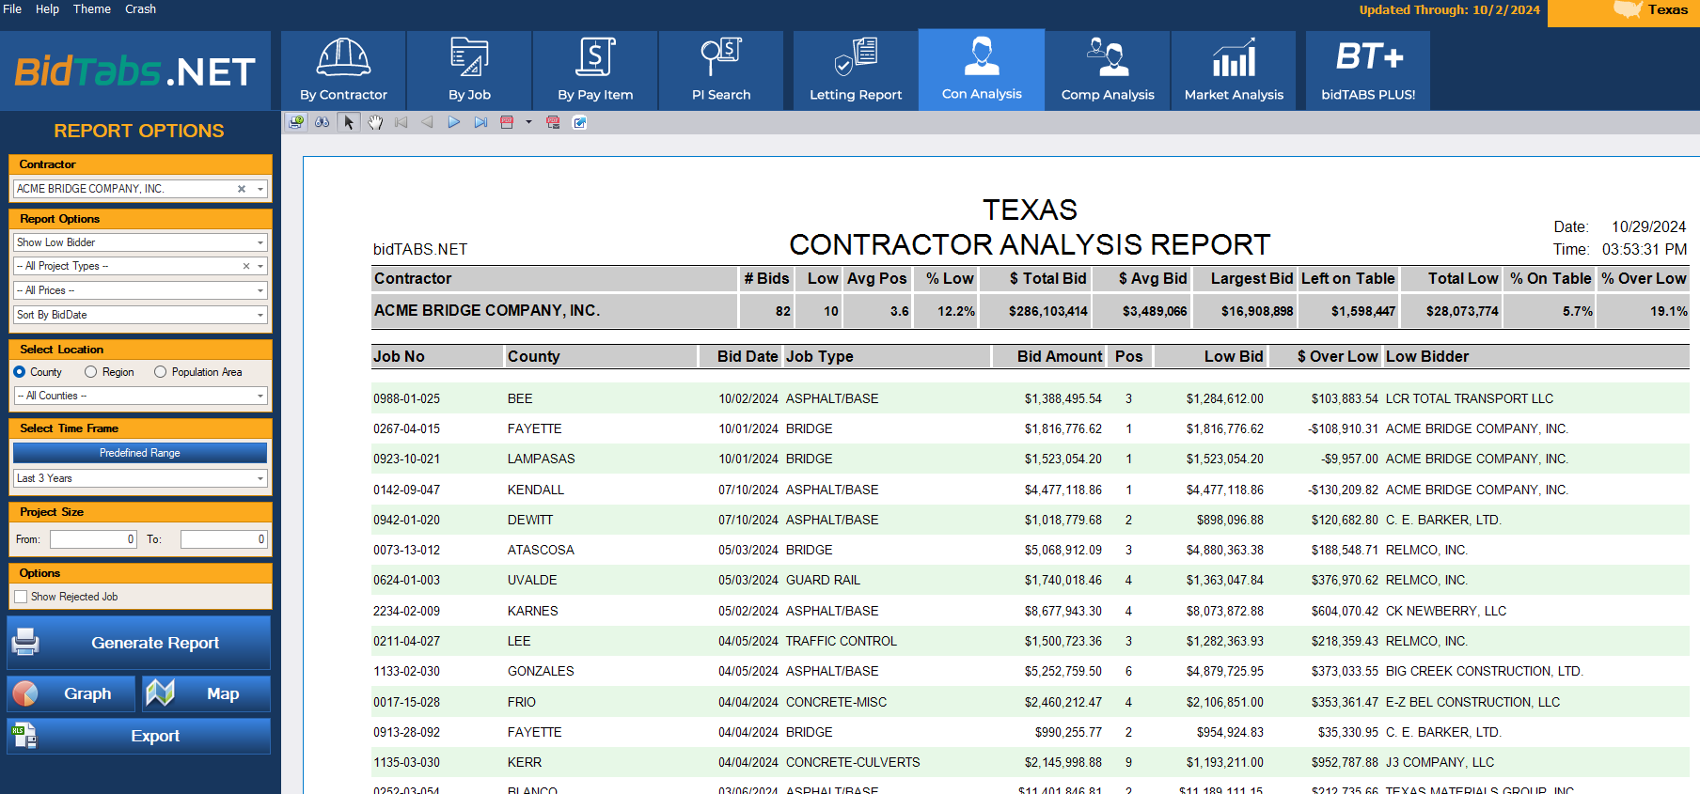Open the By Contractor report tab
This screenshot has height=794, width=1700.
pyautogui.click(x=343, y=70)
